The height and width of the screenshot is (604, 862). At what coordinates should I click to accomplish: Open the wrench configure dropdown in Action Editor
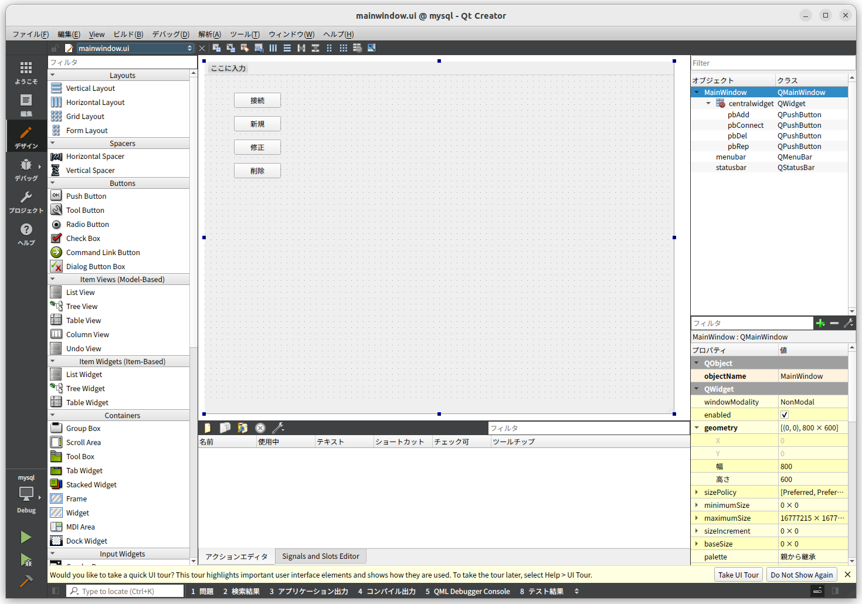279,428
